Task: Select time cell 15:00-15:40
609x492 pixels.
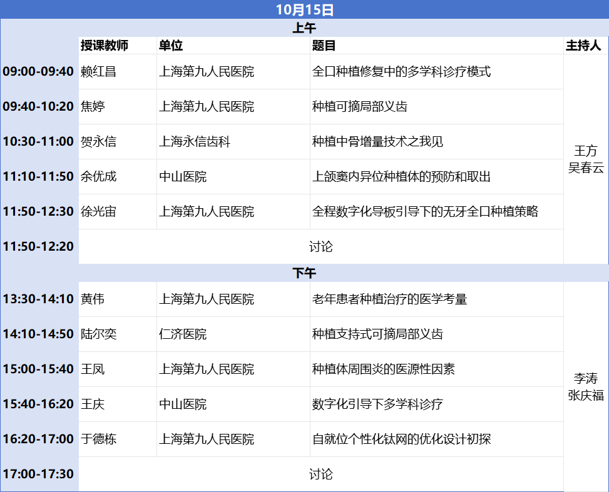Action: pyautogui.click(x=38, y=369)
